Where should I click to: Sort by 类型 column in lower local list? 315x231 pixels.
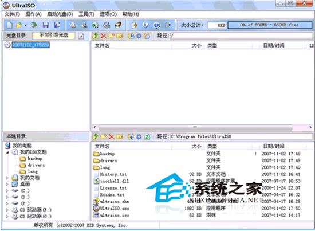228,146
